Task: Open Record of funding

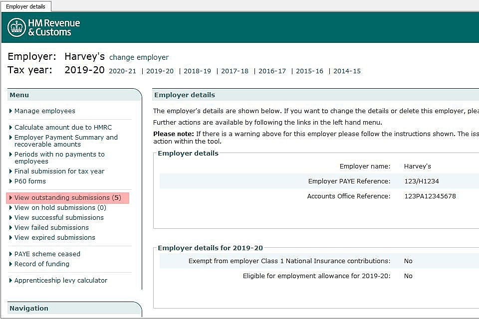Action: pyautogui.click(x=41, y=264)
